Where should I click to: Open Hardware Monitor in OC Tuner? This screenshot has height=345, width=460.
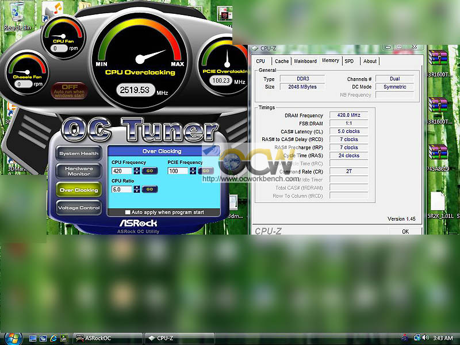click(79, 171)
